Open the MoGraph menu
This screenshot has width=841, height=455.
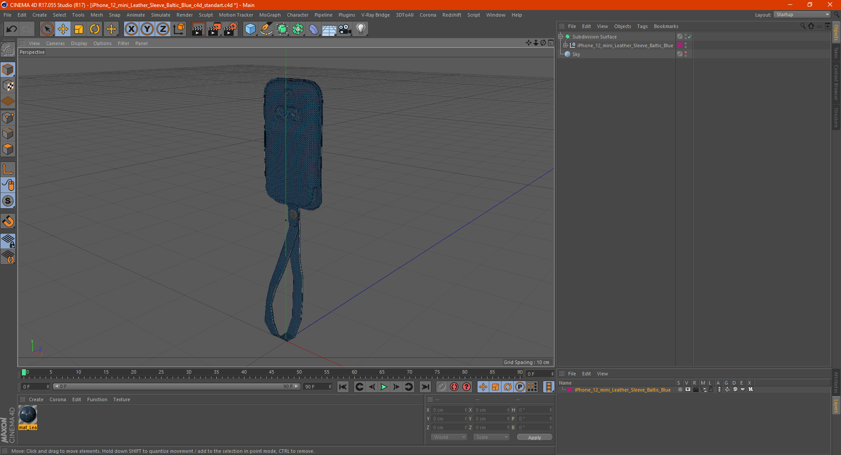click(270, 15)
